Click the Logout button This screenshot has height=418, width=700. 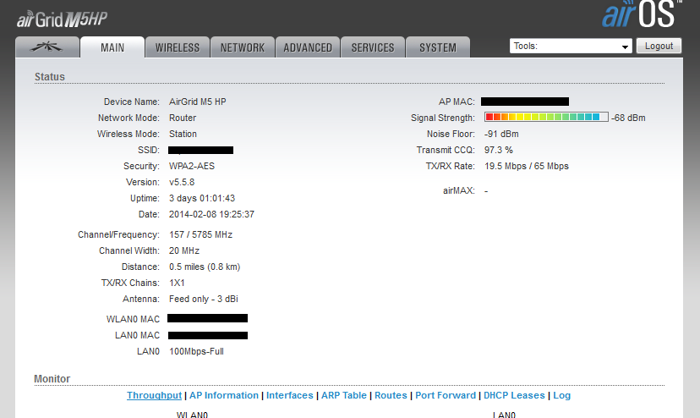pos(659,46)
